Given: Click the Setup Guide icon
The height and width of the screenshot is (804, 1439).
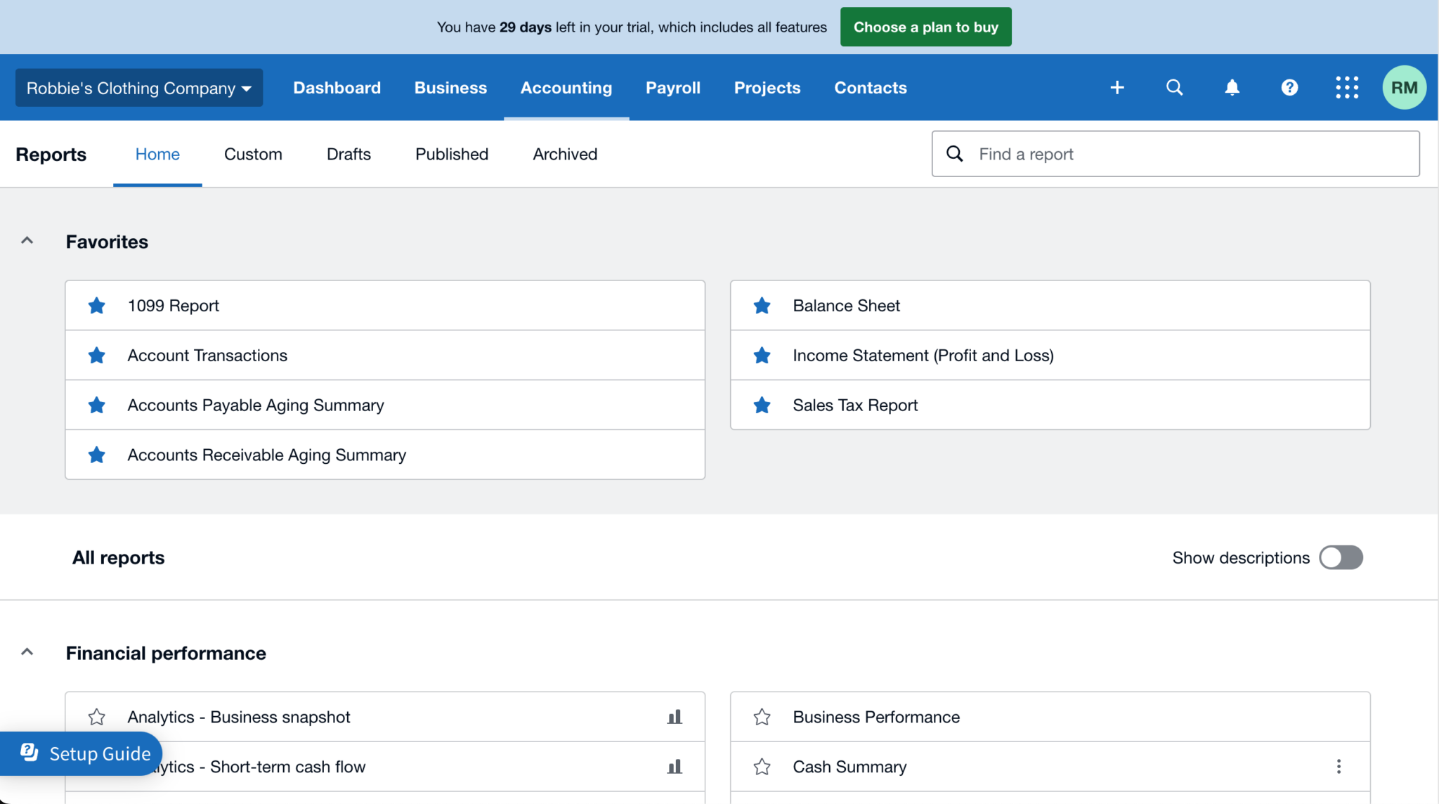Looking at the screenshot, I should [x=30, y=753].
